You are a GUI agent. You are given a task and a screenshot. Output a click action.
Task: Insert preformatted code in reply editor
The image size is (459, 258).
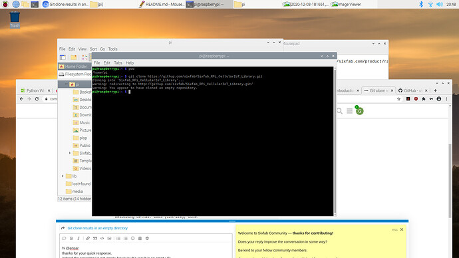(102, 239)
